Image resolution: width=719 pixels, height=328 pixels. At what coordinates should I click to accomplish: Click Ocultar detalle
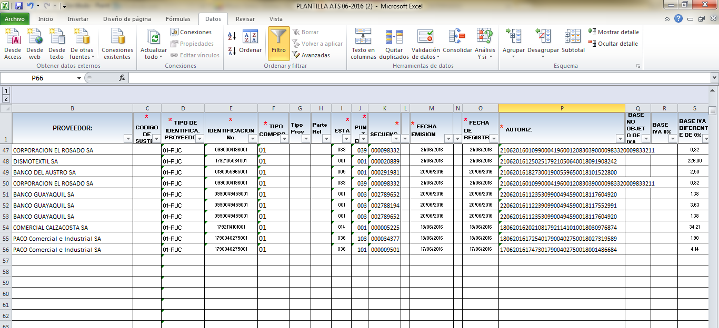tap(613, 44)
